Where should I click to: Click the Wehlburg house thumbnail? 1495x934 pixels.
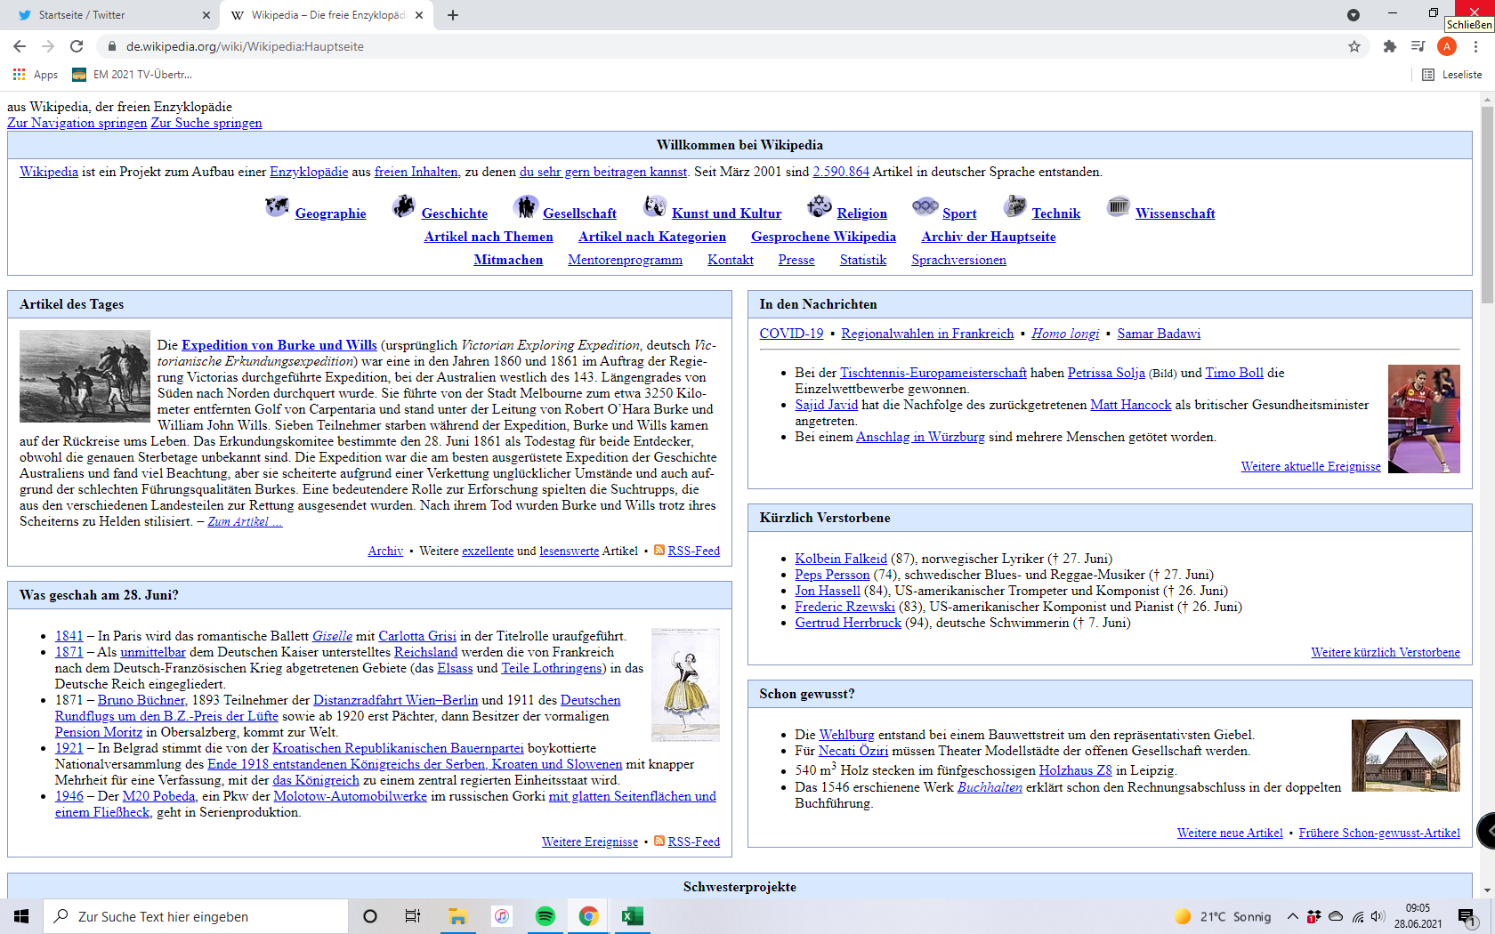pos(1406,755)
